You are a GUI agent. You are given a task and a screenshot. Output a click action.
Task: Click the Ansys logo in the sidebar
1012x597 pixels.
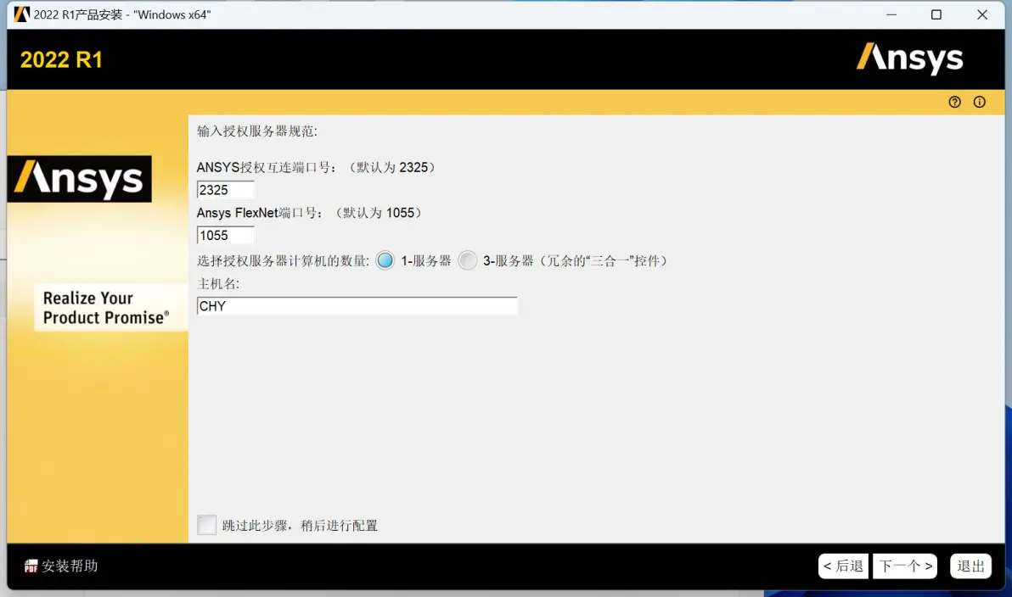(80, 179)
